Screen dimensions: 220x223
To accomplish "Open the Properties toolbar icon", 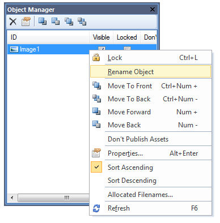I will (26, 22).
